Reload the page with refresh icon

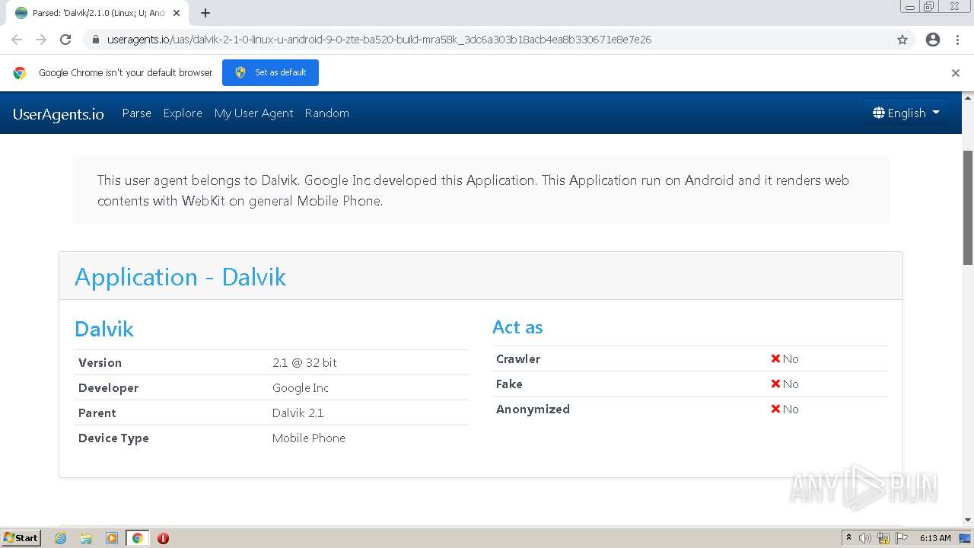(x=65, y=40)
